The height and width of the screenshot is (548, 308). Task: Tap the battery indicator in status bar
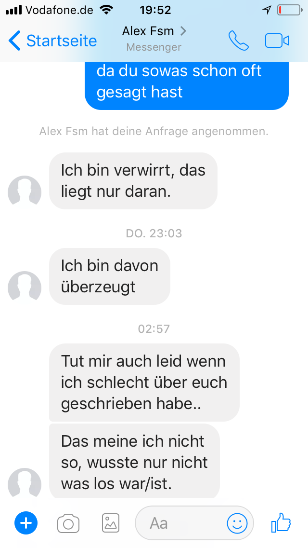tap(290, 10)
